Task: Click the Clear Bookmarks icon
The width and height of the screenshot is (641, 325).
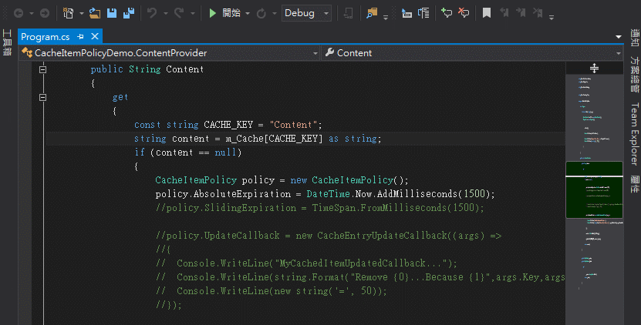Action: coord(538,13)
